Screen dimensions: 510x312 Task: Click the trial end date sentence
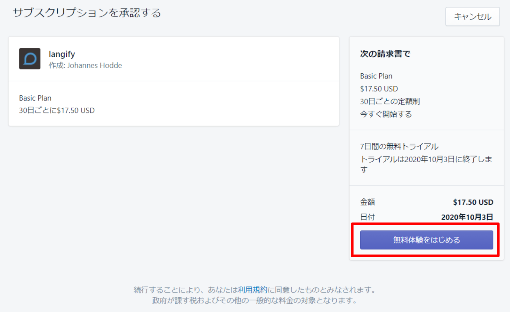[x=426, y=164]
